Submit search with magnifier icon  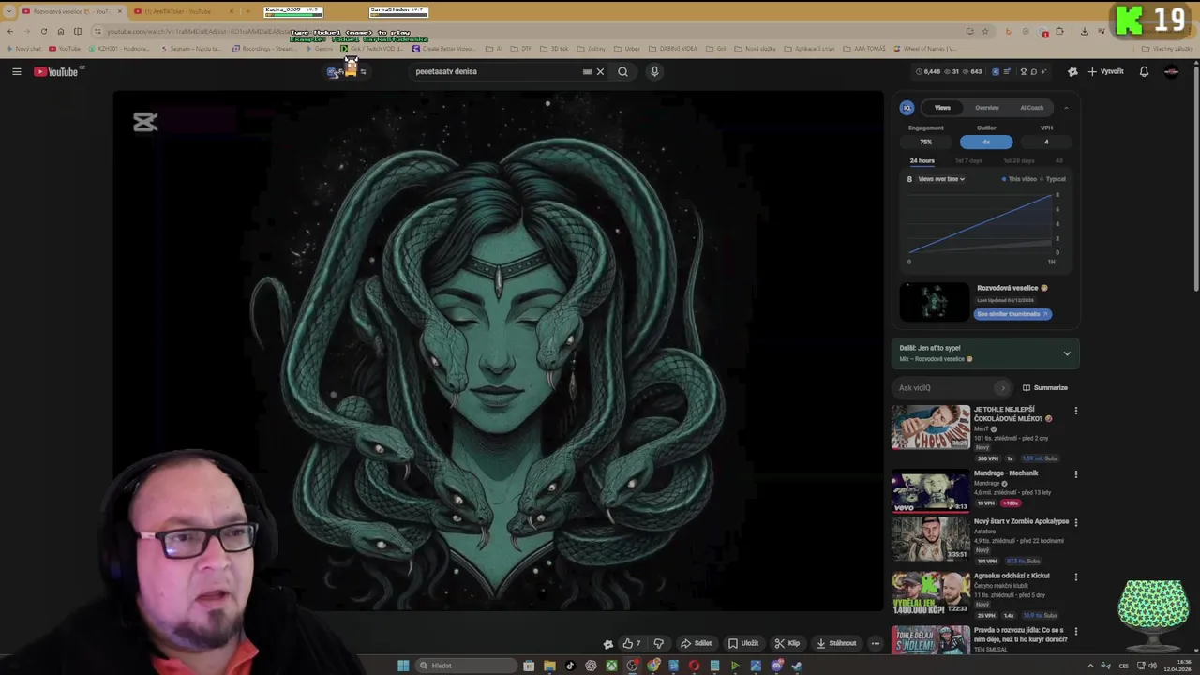click(622, 71)
